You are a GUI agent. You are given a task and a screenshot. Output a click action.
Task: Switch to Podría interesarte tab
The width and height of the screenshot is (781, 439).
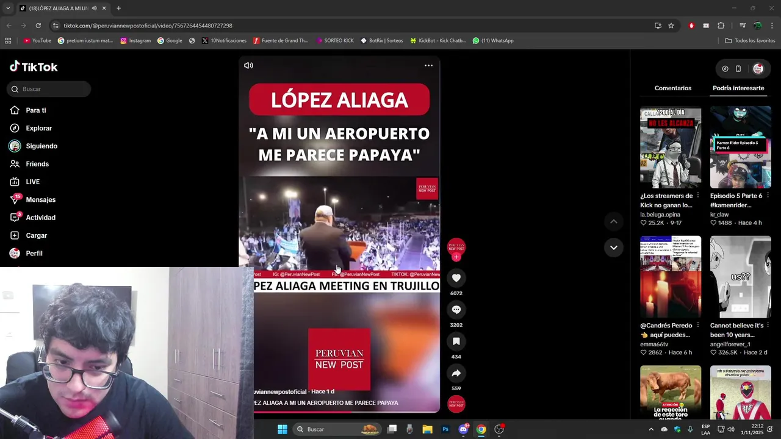738,88
